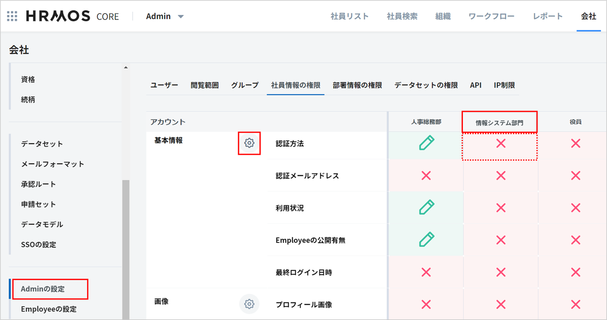Click X icon for 最終ログイン日時 under 役員
The image size is (607, 320).
point(575,272)
